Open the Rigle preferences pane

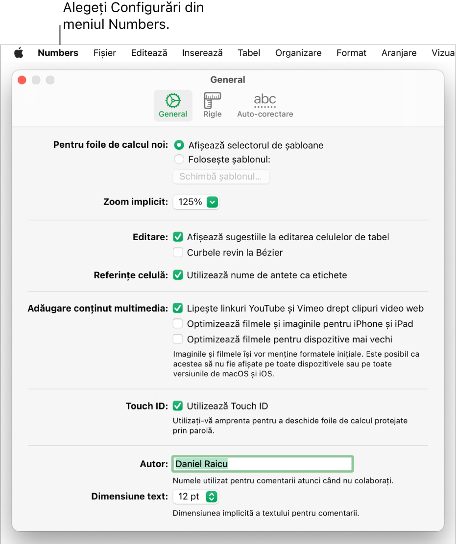point(212,105)
